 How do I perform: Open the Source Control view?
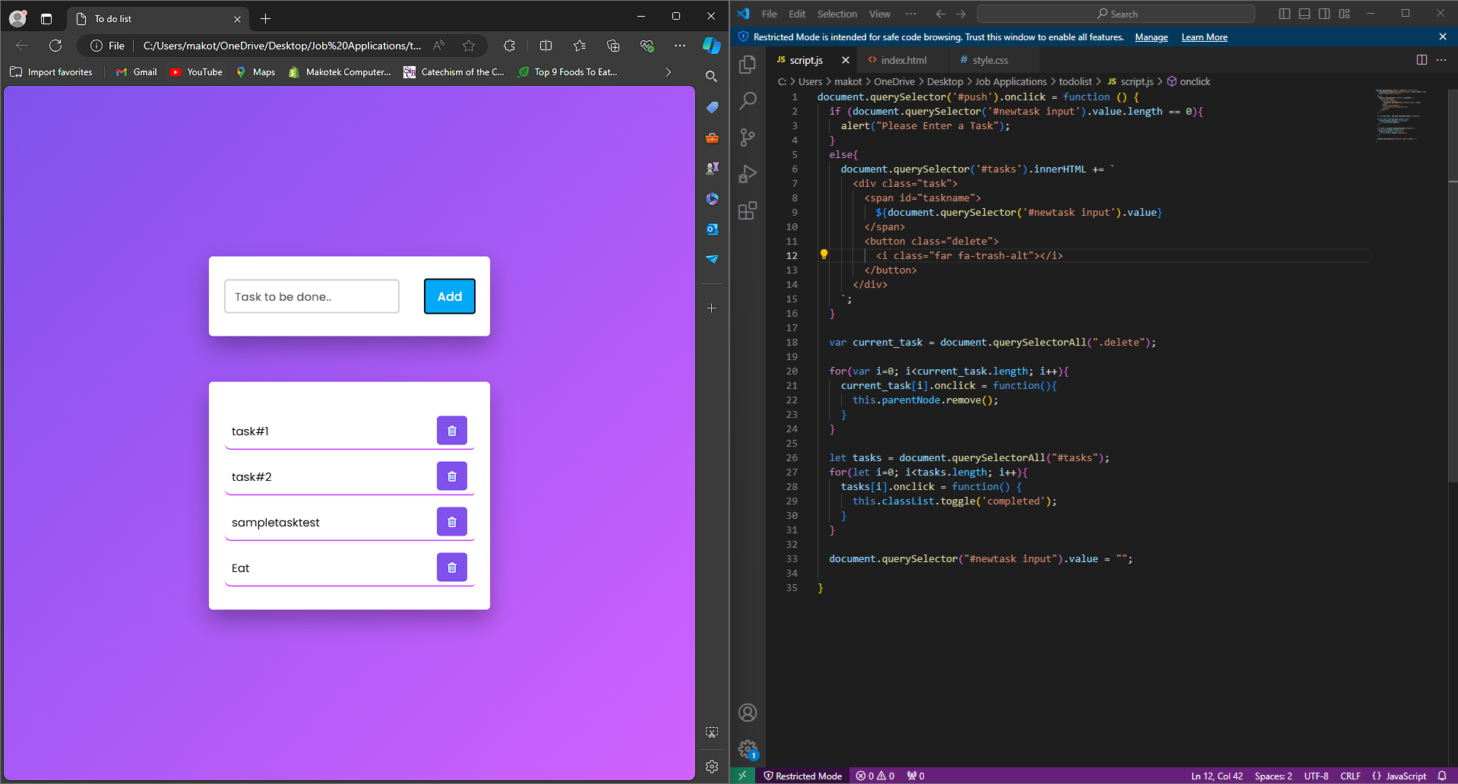pos(748,138)
